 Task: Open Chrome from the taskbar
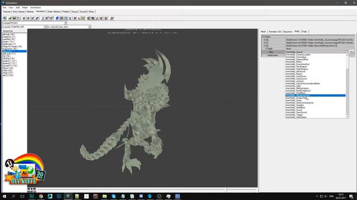41,196
